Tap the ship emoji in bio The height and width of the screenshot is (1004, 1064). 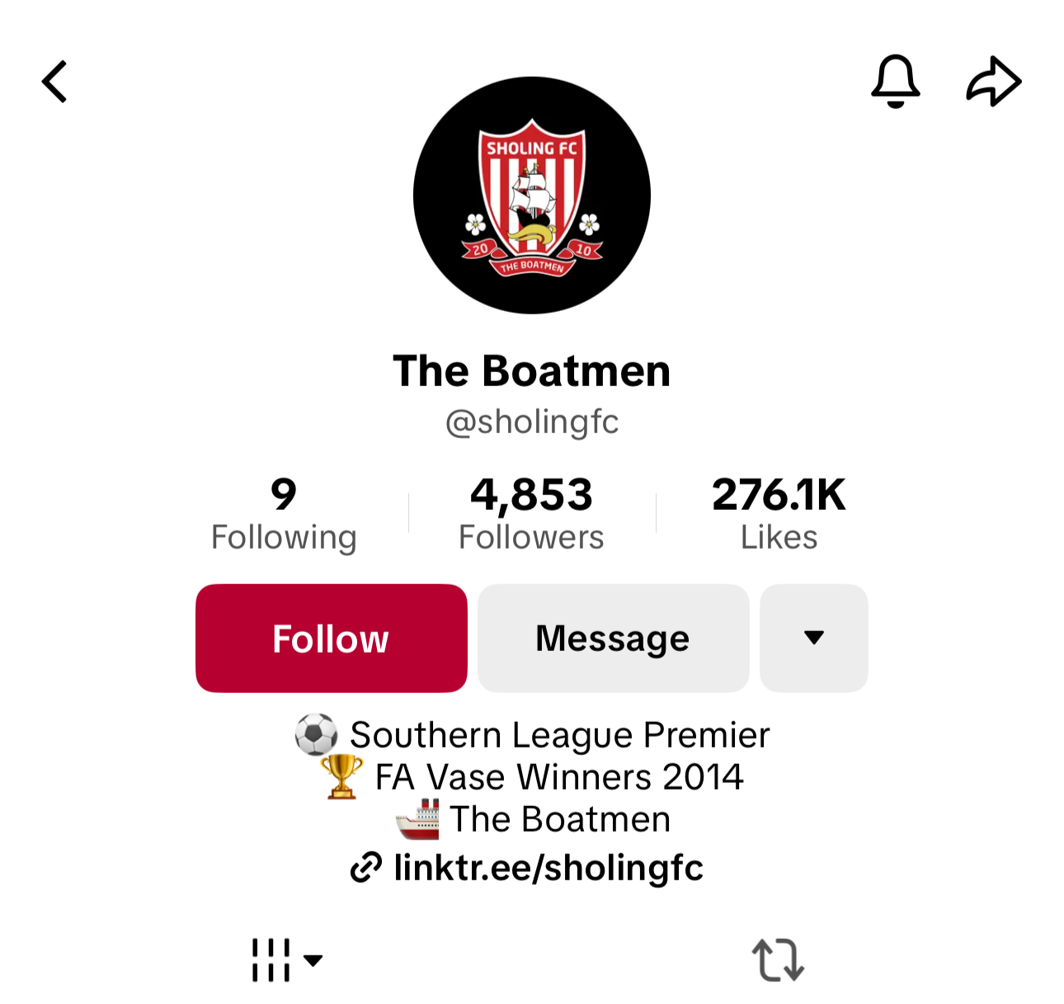click(417, 819)
